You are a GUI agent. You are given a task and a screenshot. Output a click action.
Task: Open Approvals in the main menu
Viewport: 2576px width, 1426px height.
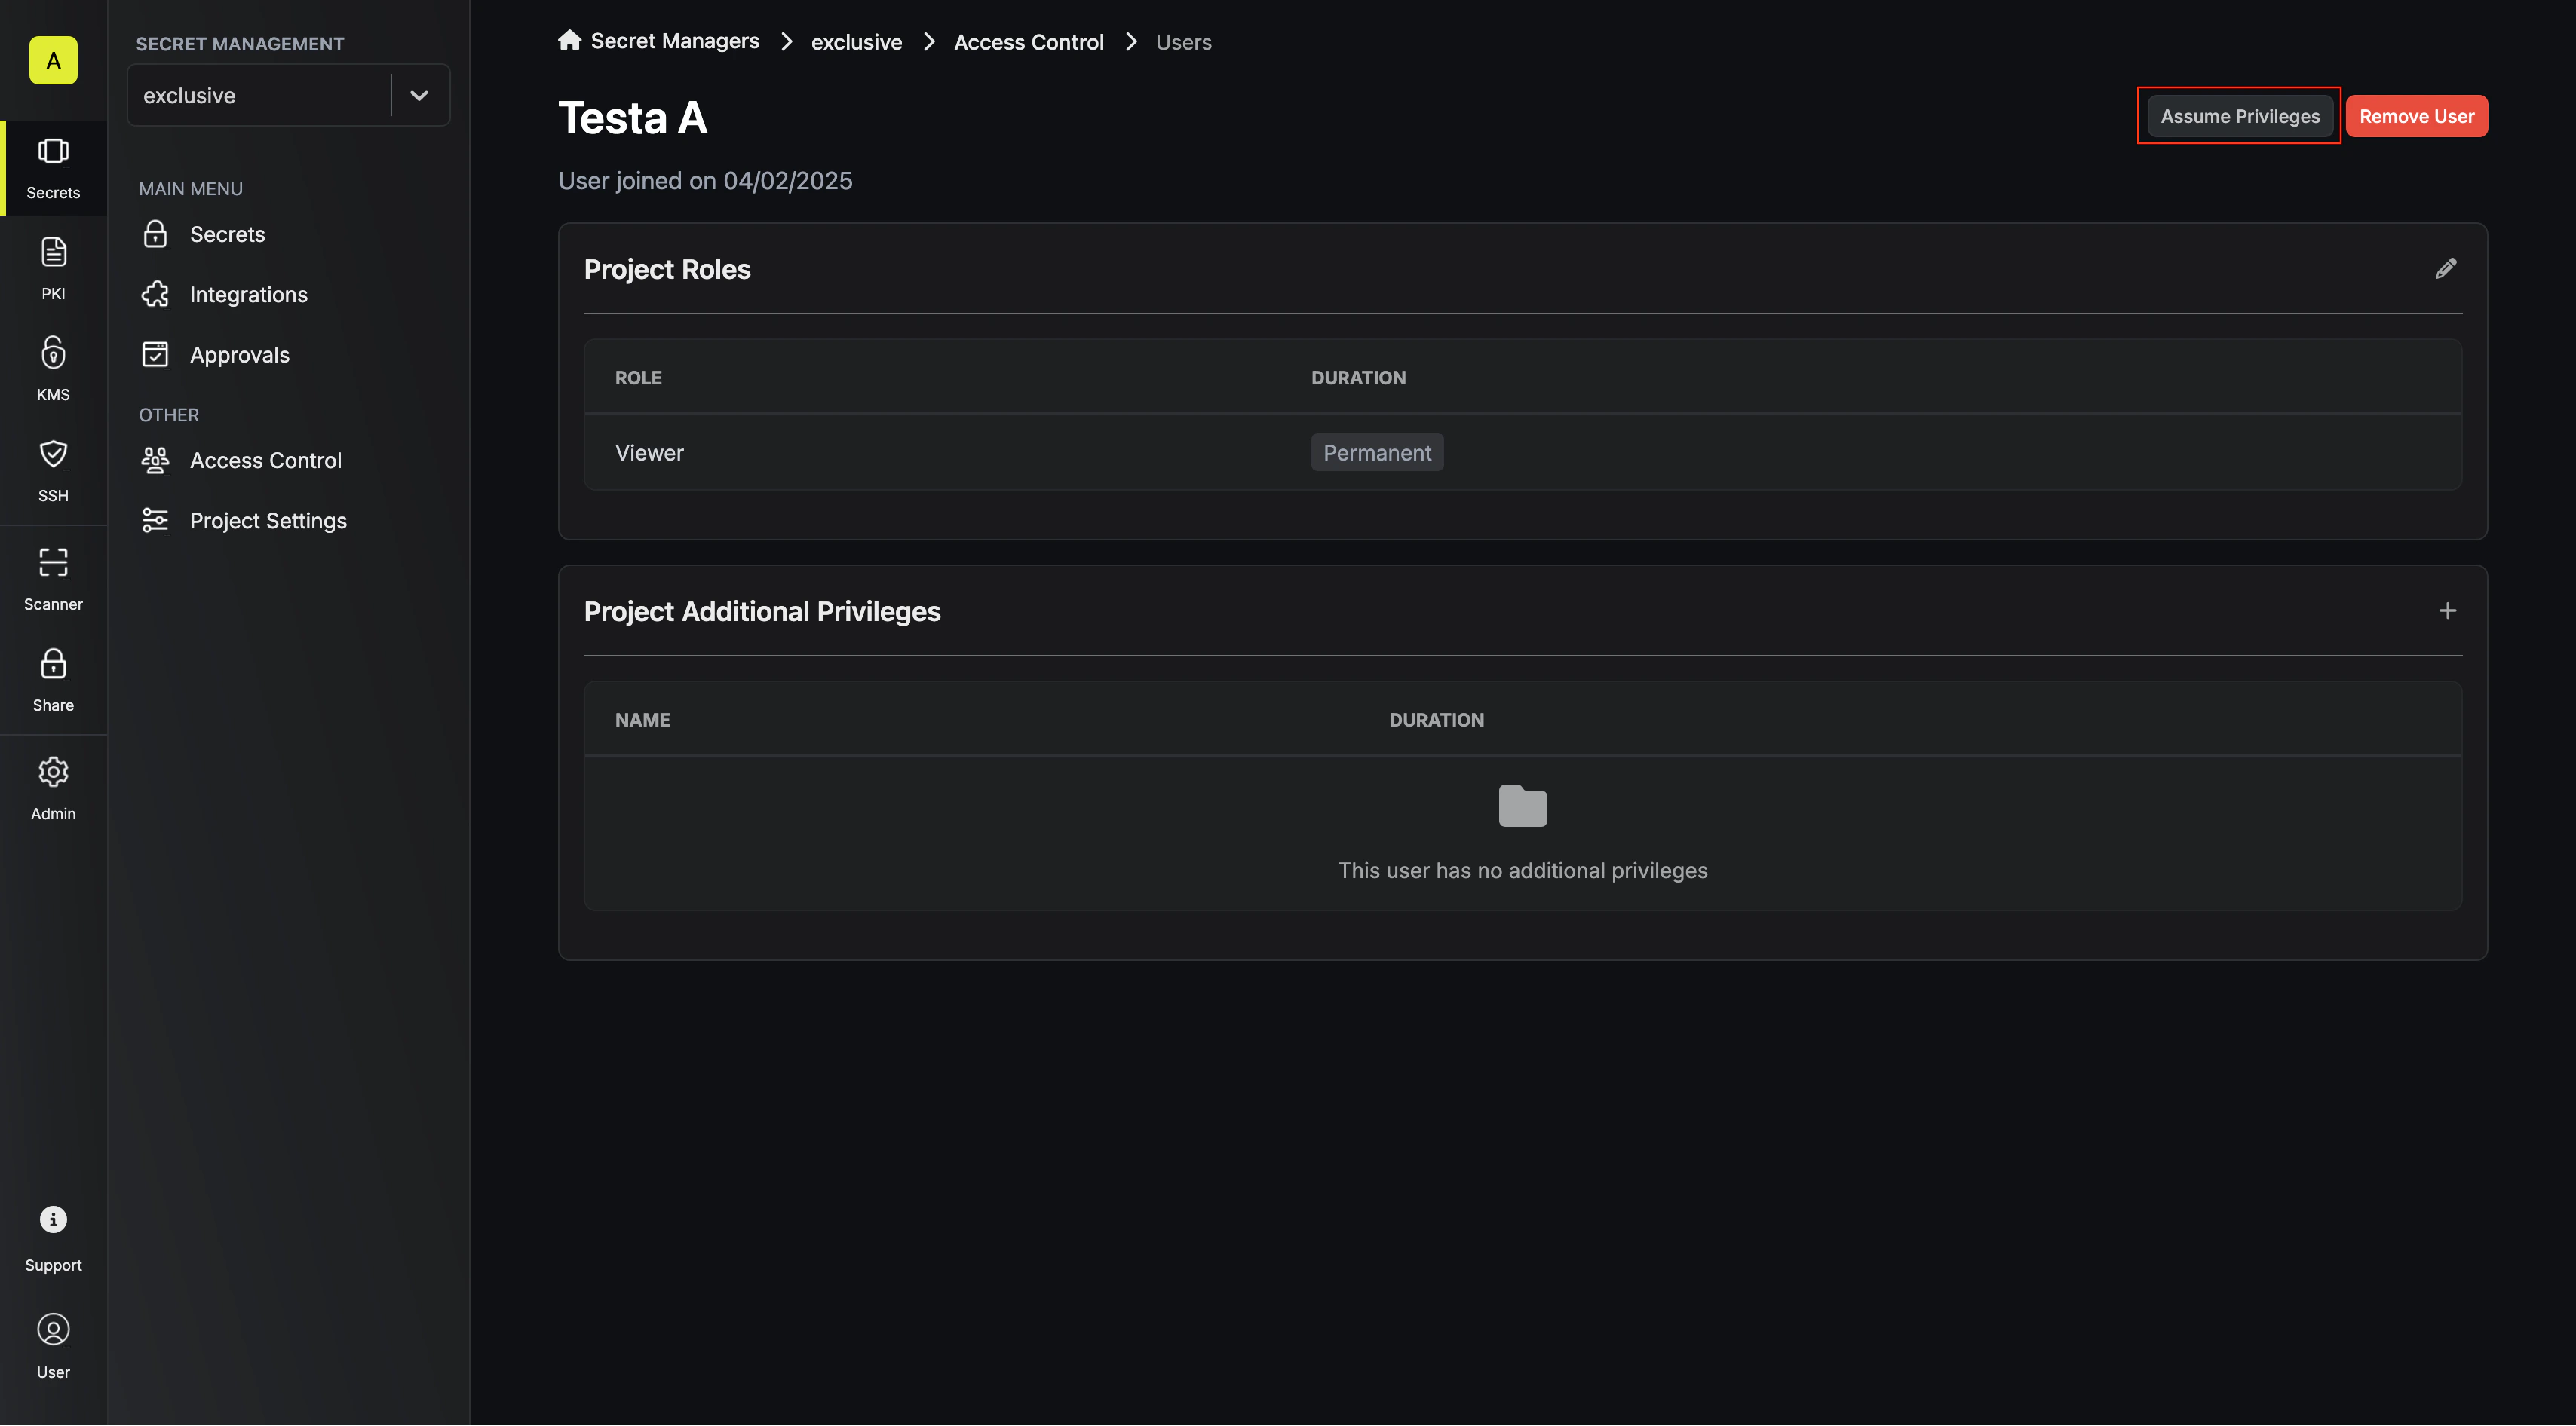tap(239, 355)
